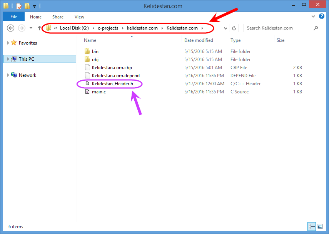The height and width of the screenshot is (234, 329).
Task: Click main.c file name
Action: coord(99,92)
